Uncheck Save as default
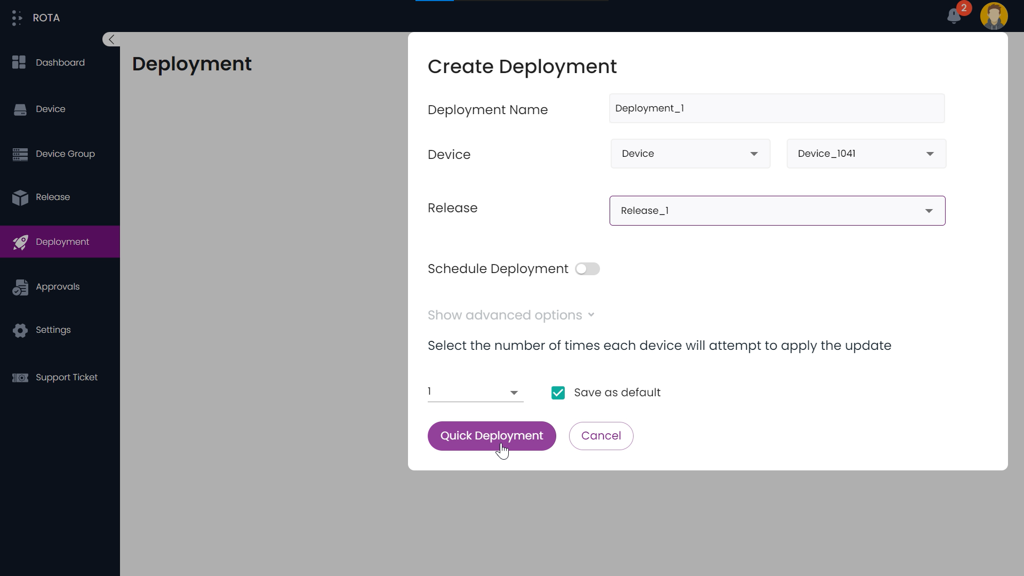Screen dimensions: 1024x576 point(557,393)
